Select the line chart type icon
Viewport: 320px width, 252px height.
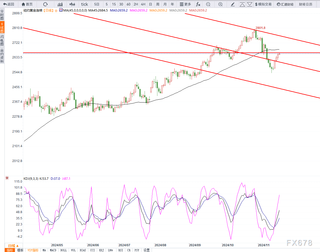[60, 4]
